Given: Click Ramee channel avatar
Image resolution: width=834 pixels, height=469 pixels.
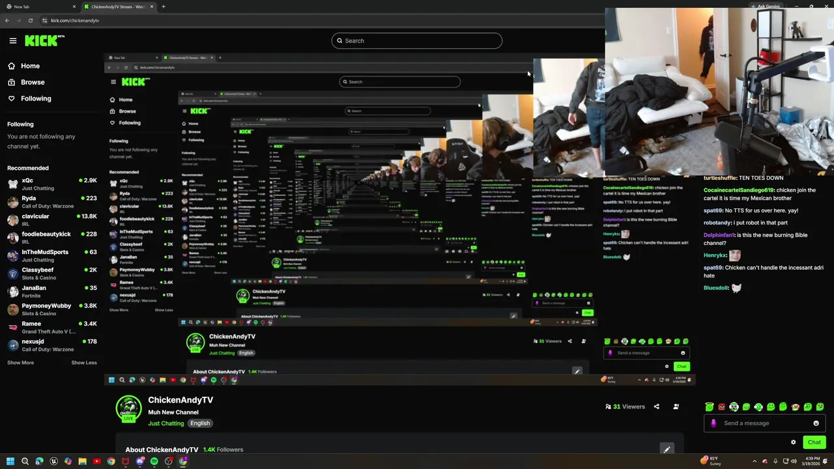Looking at the screenshot, I should (x=12, y=328).
